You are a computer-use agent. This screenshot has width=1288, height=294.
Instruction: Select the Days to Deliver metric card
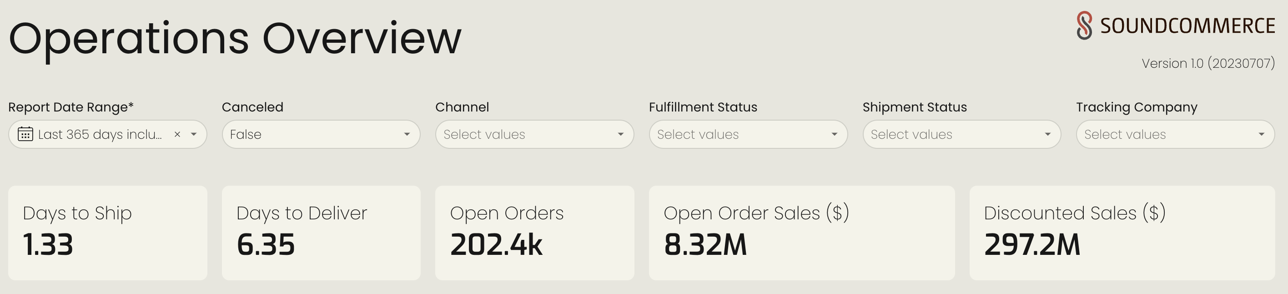(x=321, y=233)
